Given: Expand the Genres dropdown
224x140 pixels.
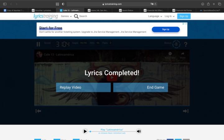Looking at the screenshot, I should [x=66, y=16].
